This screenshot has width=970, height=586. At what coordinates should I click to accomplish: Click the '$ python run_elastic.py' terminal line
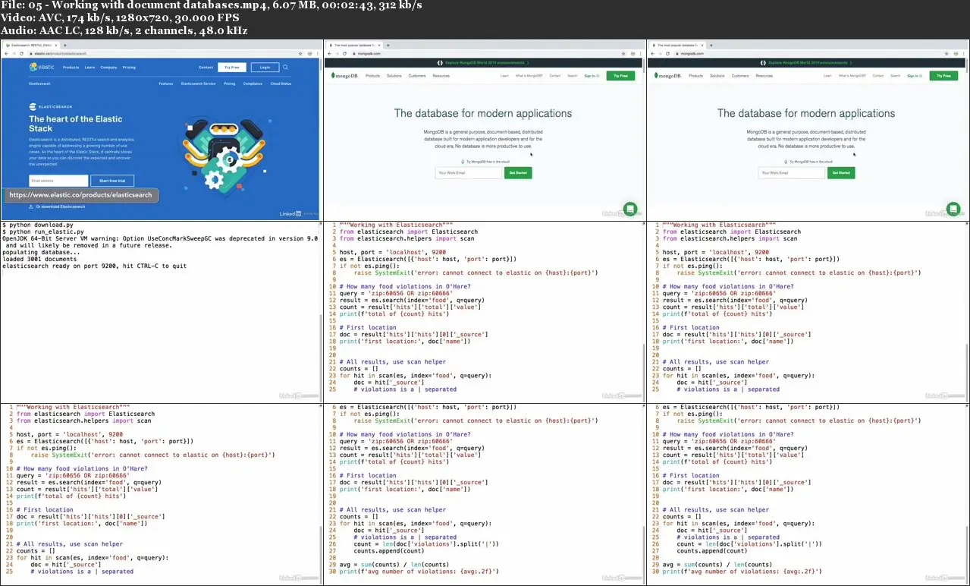click(43, 232)
